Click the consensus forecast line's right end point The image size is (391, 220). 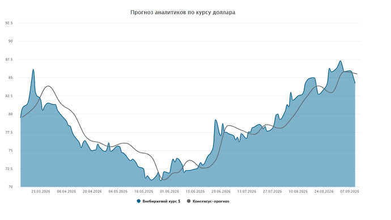point(357,74)
